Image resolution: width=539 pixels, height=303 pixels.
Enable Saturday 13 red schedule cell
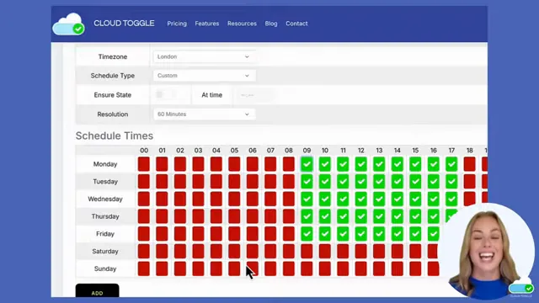tap(379, 252)
